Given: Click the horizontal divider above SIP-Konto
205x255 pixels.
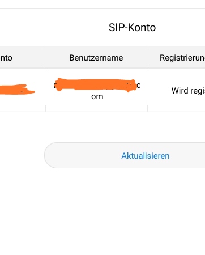Looking at the screenshot, I should [103, 8].
